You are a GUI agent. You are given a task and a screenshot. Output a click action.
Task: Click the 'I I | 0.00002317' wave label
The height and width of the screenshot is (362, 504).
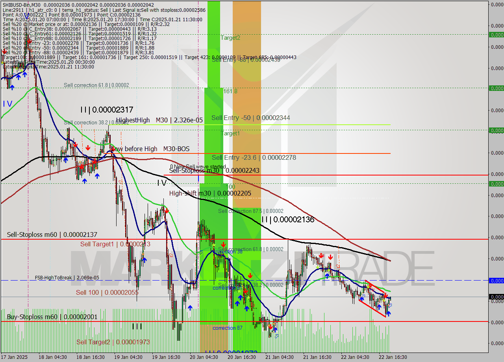click(107, 110)
